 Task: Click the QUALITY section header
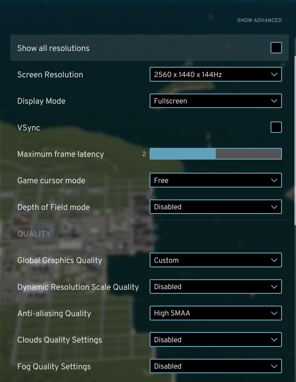[x=34, y=234]
